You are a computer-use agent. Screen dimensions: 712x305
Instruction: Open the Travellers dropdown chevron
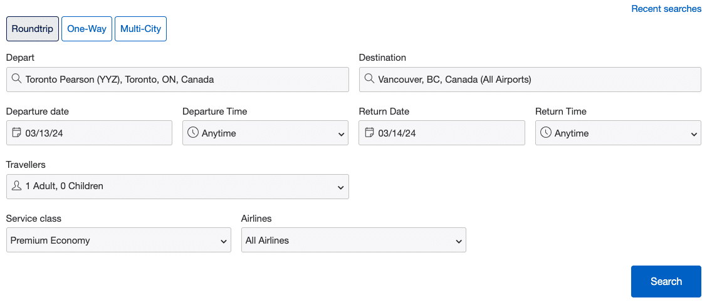(341, 187)
